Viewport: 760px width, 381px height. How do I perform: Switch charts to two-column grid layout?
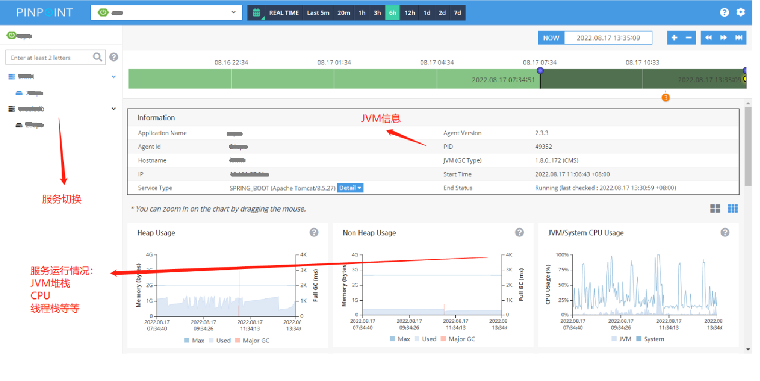(x=715, y=208)
